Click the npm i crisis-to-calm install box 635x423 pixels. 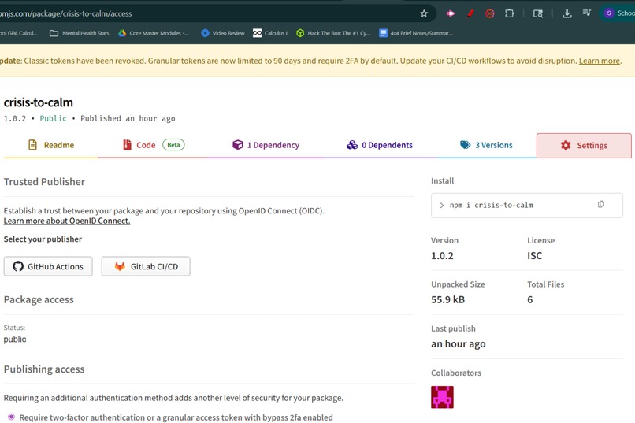point(527,206)
